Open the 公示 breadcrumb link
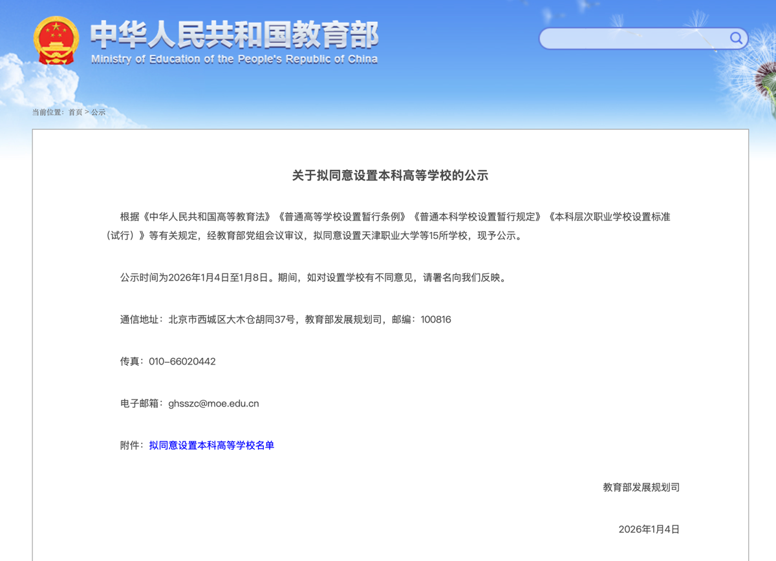Screen dimensions: 776x561 click(x=98, y=112)
